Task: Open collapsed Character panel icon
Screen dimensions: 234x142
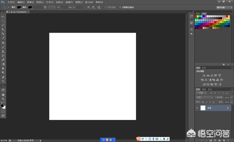Action: point(192,29)
